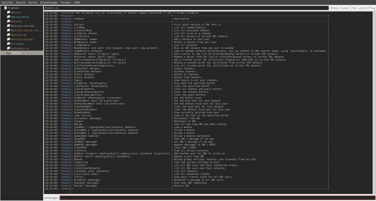Focus the message input field
Image resolution: width=376 pixels, height=201 pixels.
tap(217, 198)
